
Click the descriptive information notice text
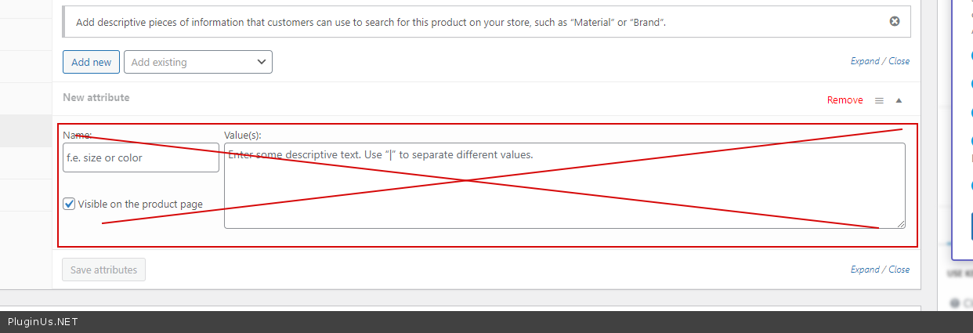point(371,22)
